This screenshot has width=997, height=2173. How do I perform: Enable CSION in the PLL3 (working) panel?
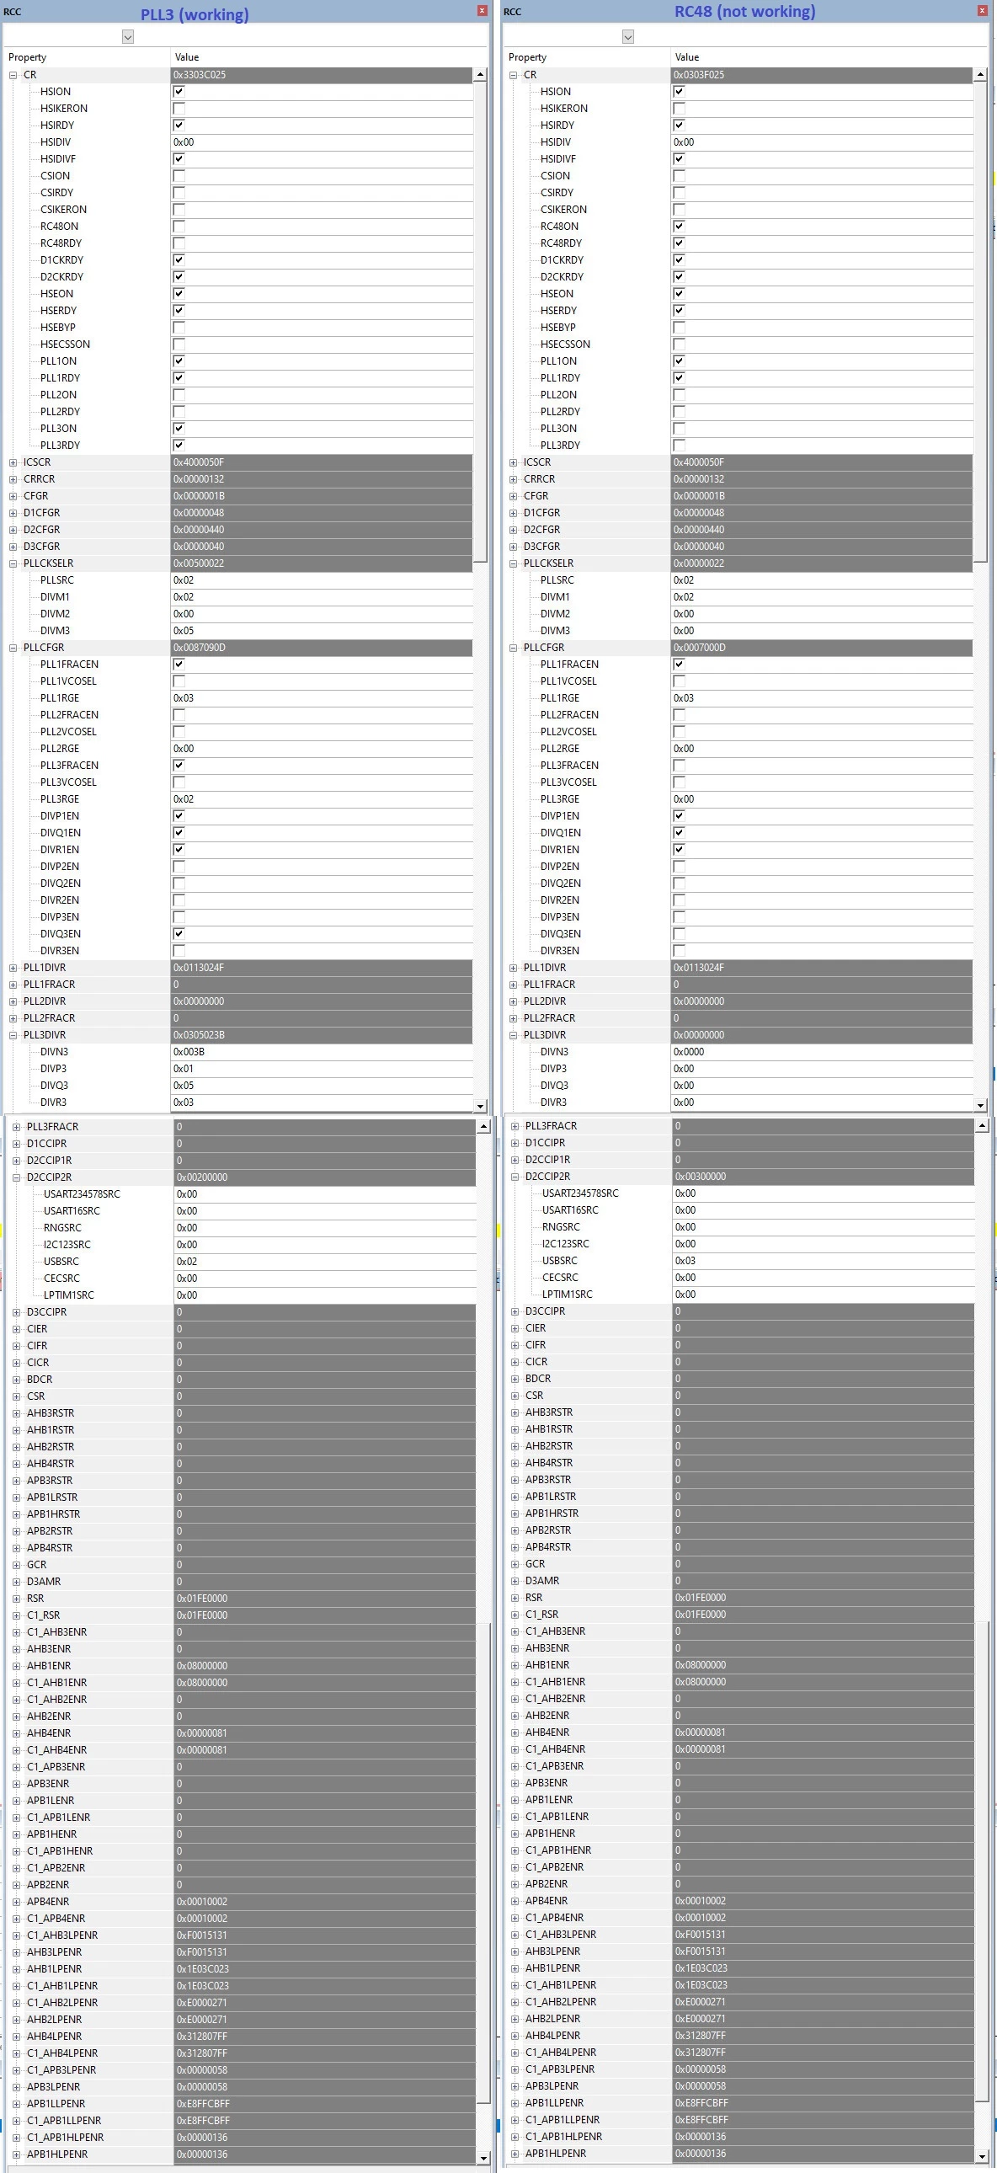[x=179, y=175]
